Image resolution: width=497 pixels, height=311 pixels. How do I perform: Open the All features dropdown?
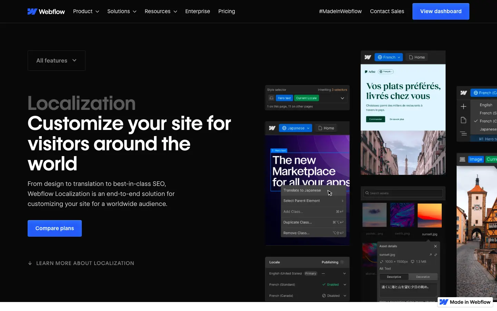[57, 60]
